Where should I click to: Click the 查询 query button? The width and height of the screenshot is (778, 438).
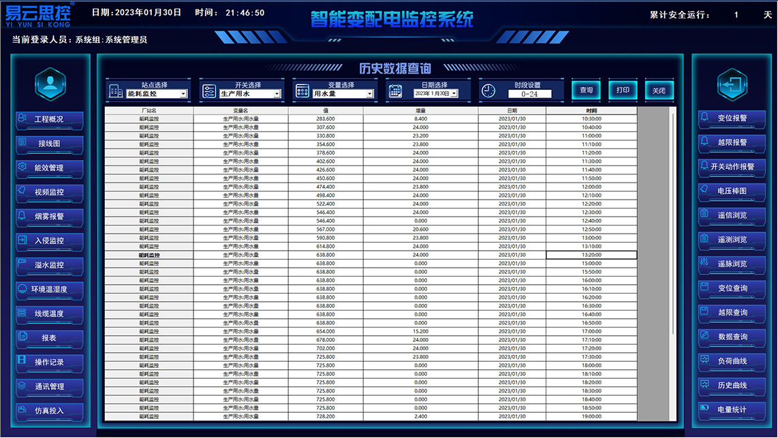[x=586, y=90]
